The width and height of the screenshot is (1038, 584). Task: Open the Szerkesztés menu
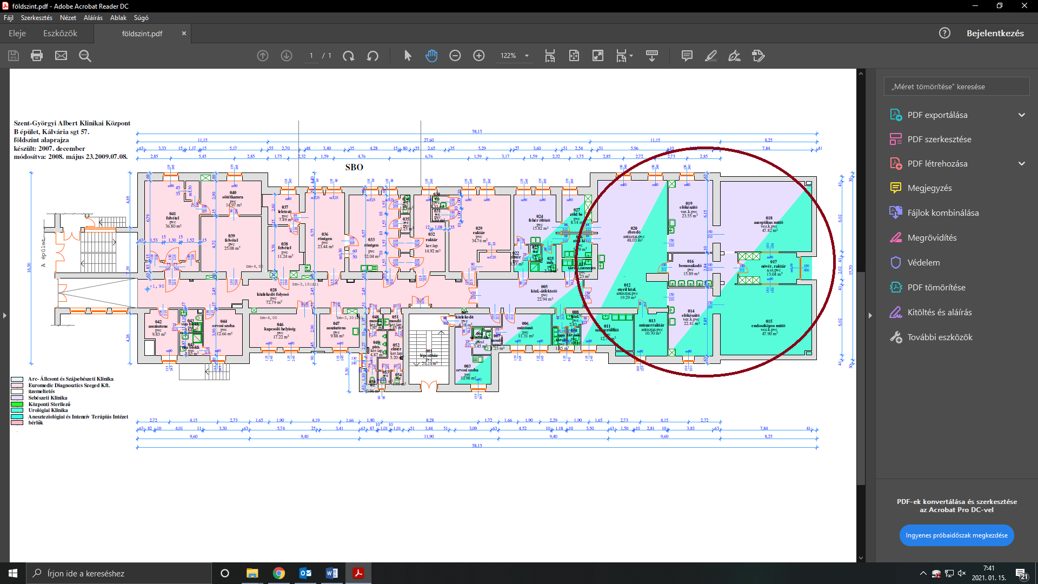(37, 18)
